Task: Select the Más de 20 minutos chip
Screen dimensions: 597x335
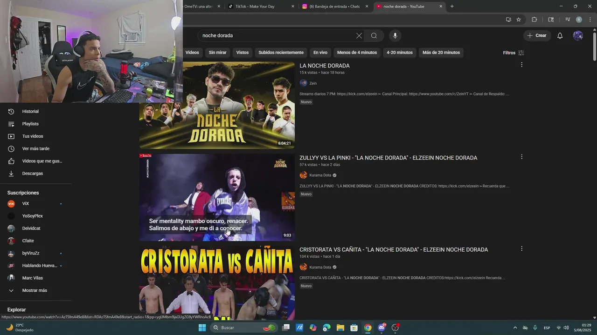Action: pyautogui.click(x=441, y=53)
